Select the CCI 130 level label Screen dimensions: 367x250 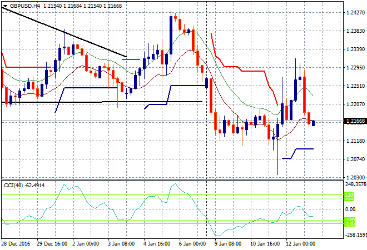(349, 194)
